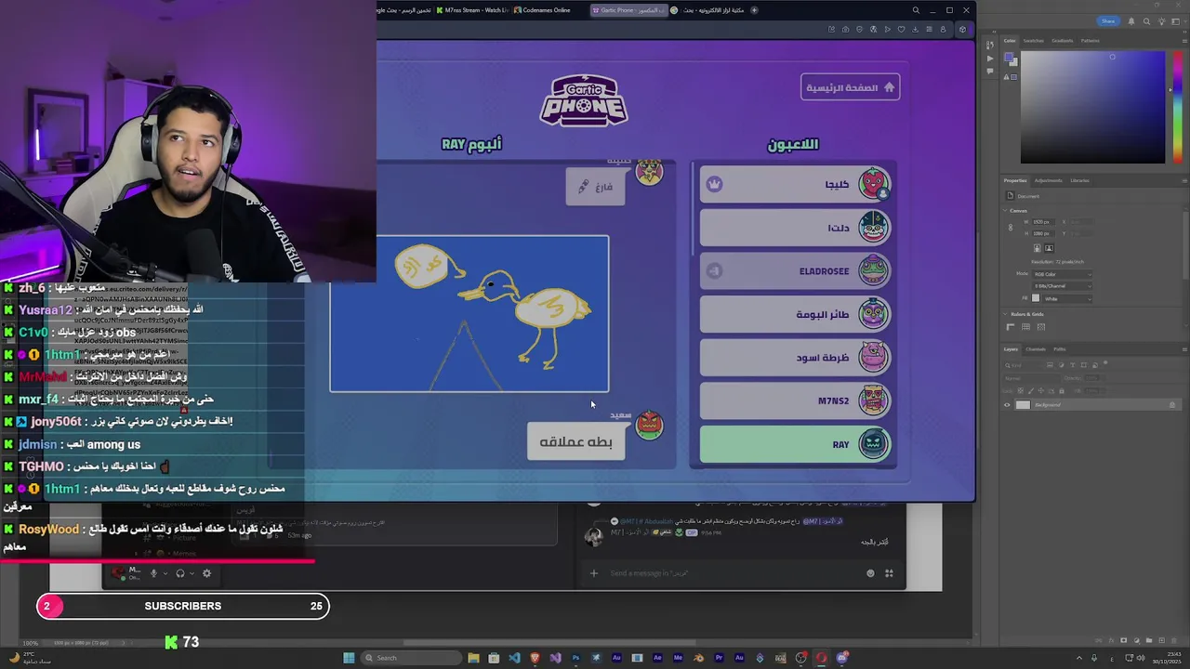Open Photoshop notifications bell
This screenshot has width=1190, height=669.
tap(1131, 21)
